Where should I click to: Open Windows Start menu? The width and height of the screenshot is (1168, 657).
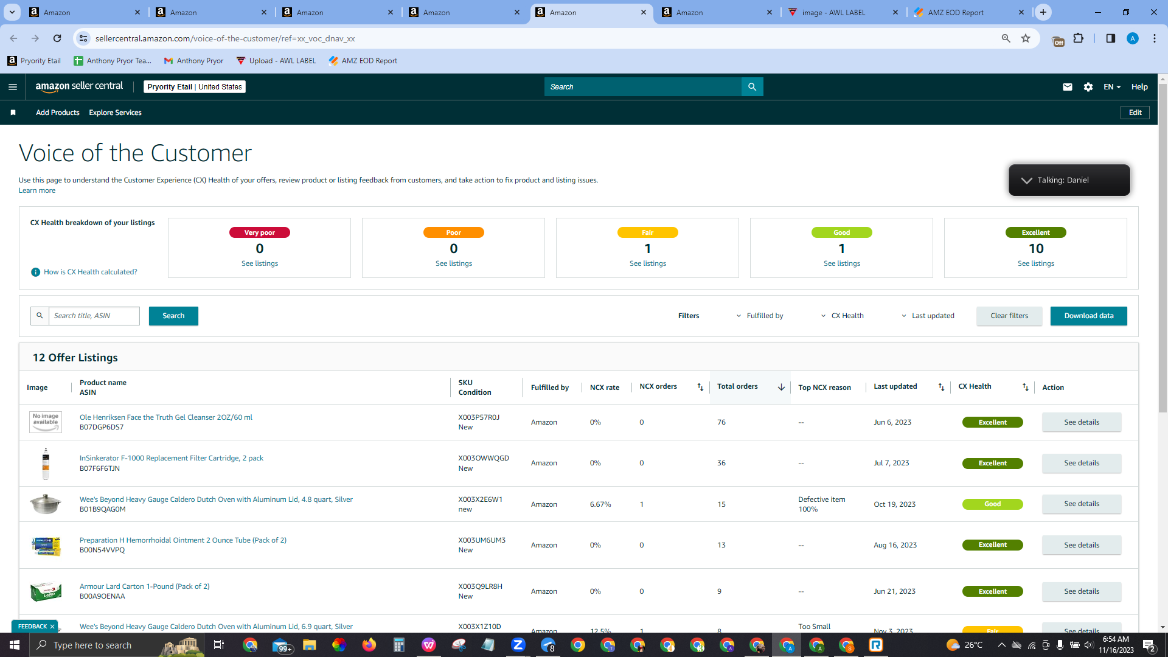tap(15, 645)
